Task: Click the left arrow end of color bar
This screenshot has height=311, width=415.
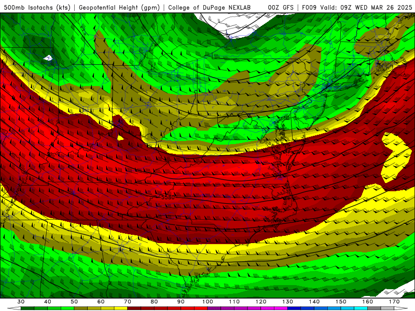Action: [x=14, y=308]
